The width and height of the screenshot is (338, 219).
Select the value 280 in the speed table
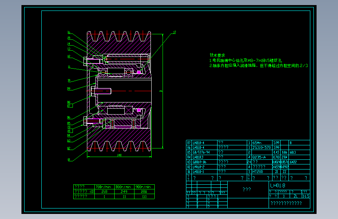[x=144, y=192]
